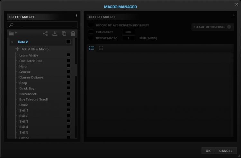Enable Record Delays Between Key Inputs checkbox
241x158 pixels.
(91, 25)
